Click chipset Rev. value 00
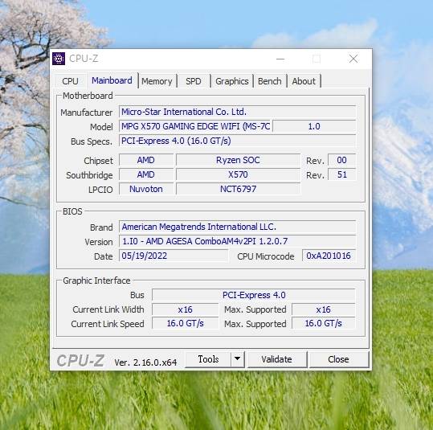The width and height of the screenshot is (433, 430). coord(342,160)
